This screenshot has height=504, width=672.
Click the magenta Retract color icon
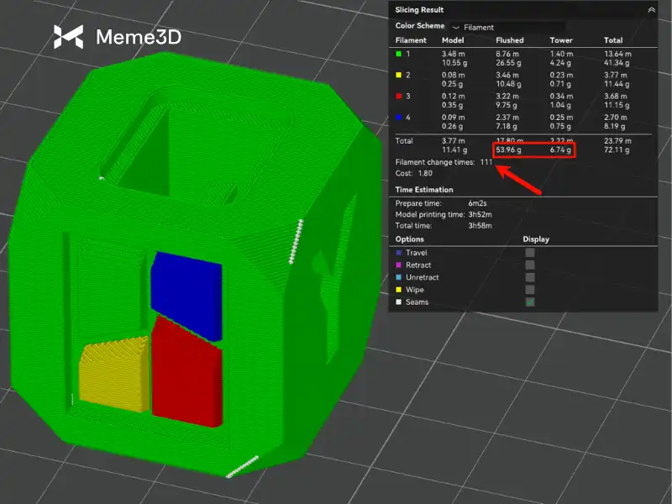398,265
